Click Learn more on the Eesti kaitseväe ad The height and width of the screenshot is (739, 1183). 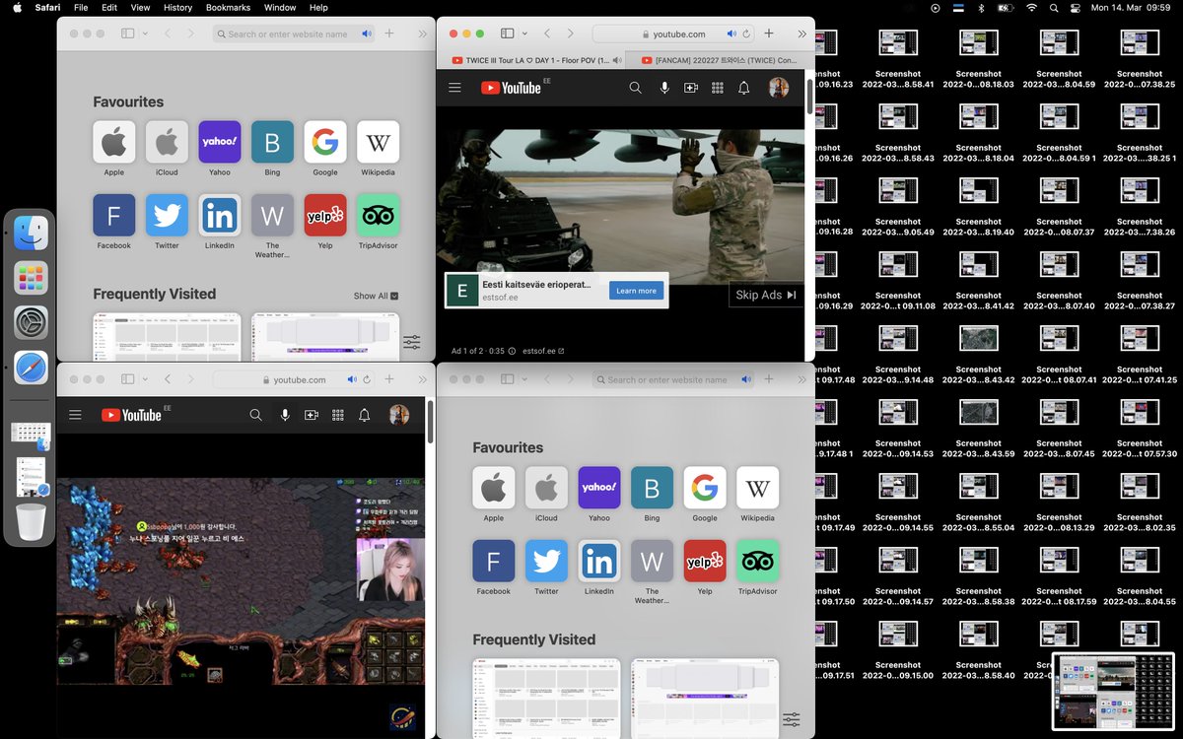636,291
